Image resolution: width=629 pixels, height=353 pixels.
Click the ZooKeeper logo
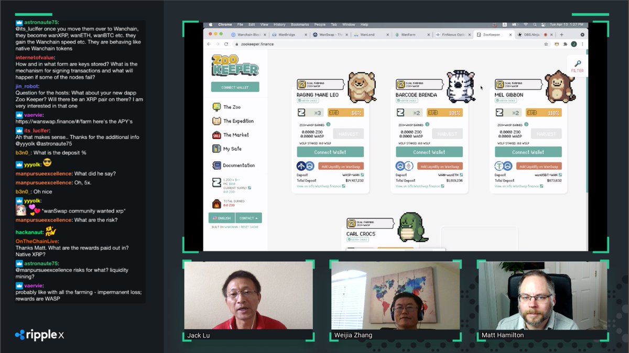click(x=235, y=65)
